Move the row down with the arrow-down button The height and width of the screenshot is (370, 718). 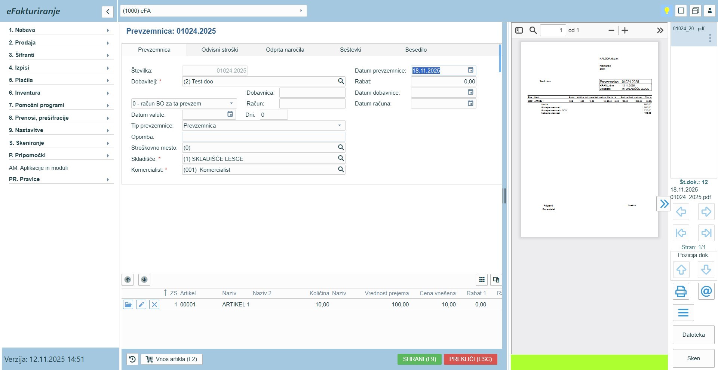coord(144,279)
